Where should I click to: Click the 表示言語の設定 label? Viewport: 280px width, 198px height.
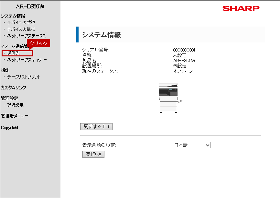(99, 145)
